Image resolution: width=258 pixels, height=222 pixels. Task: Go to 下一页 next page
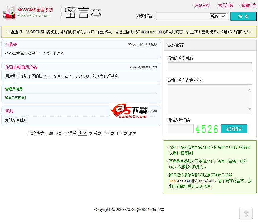(121, 133)
